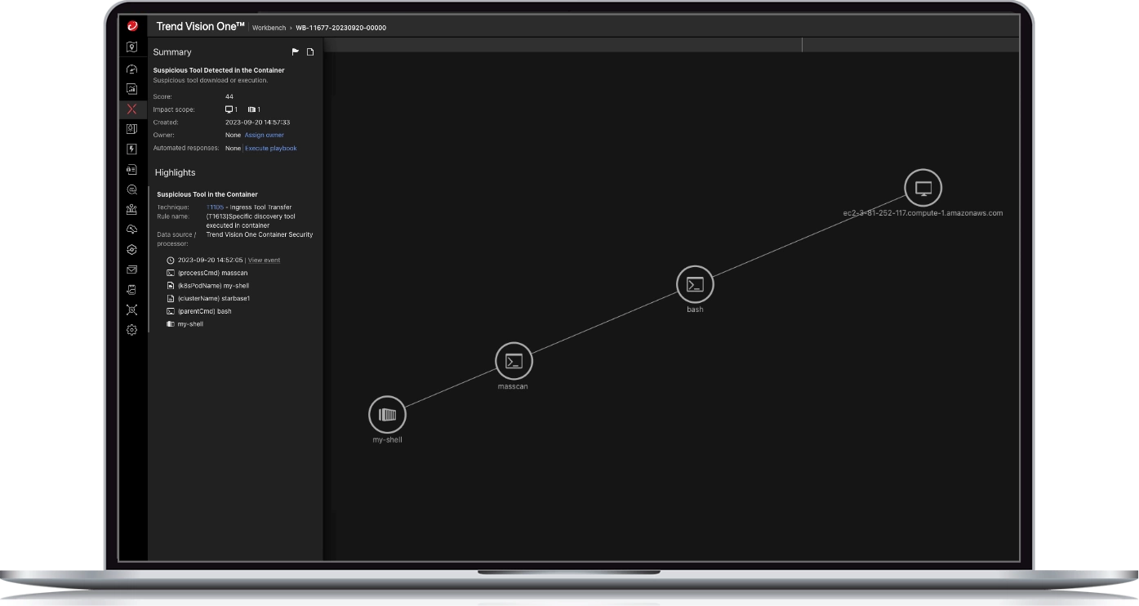Open the people group sidebar icon
Image resolution: width=1139 pixels, height=606 pixels.
pyautogui.click(x=132, y=209)
